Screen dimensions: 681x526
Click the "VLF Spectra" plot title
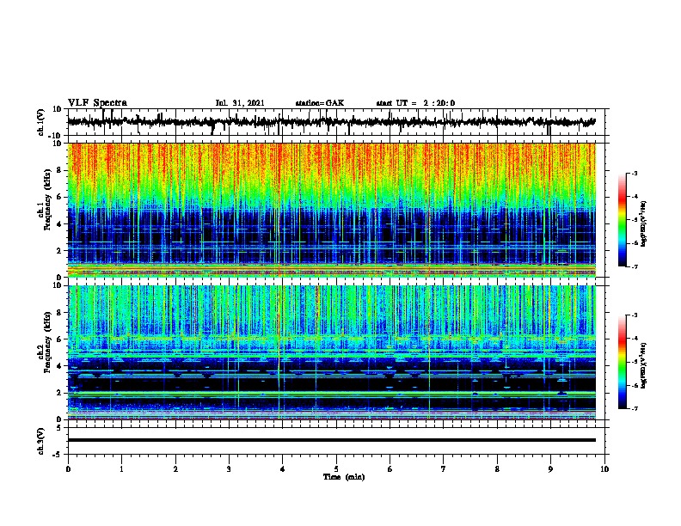pyautogui.click(x=97, y=103)
